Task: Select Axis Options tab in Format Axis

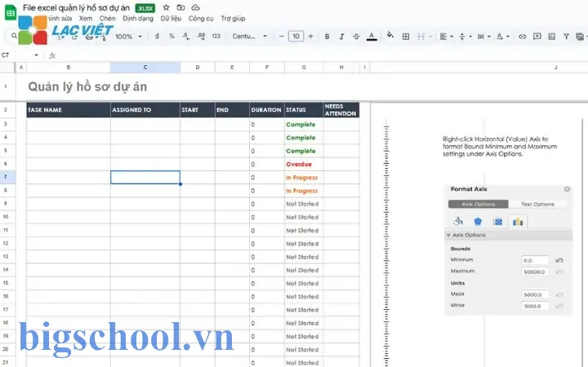Action: pyautogui.click(x=478, y=204)
